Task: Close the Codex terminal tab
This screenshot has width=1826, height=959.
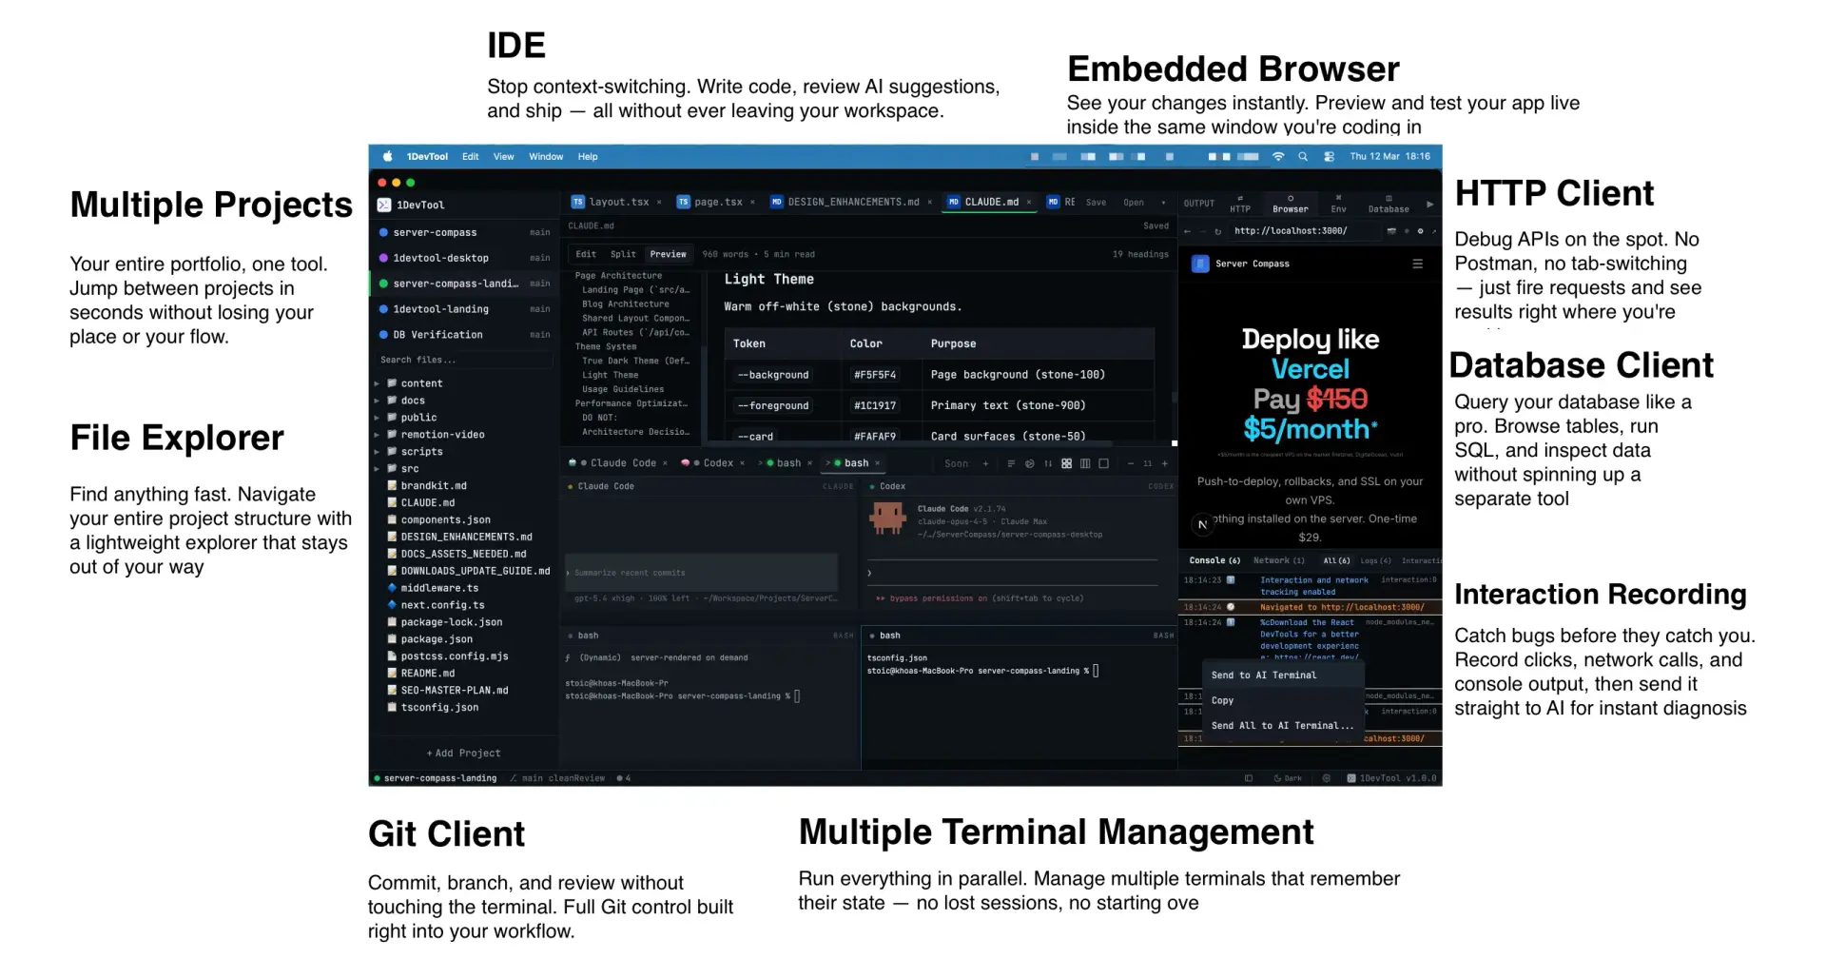Action: 743,463
